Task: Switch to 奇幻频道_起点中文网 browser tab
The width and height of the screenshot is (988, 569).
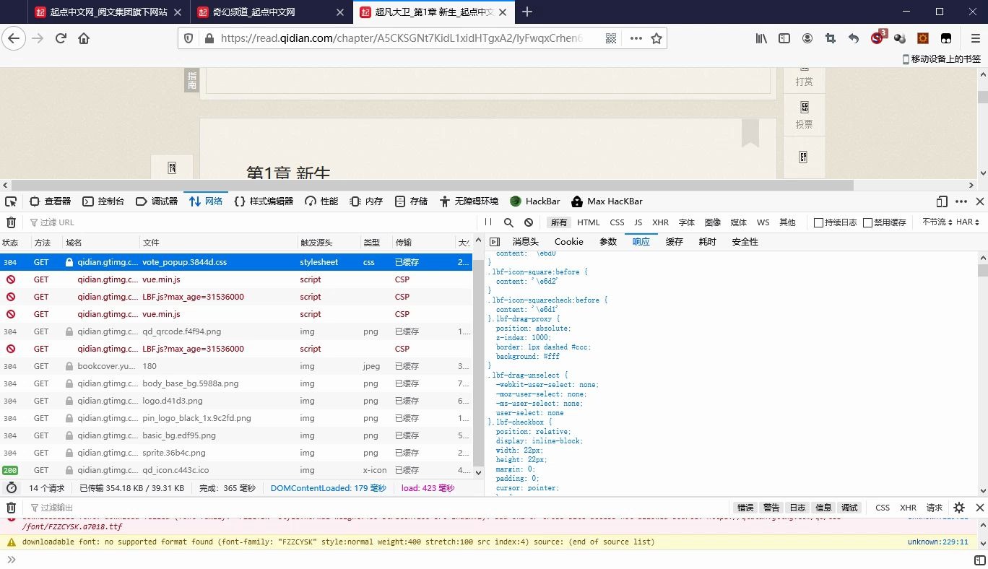Action: pos(272,12)
